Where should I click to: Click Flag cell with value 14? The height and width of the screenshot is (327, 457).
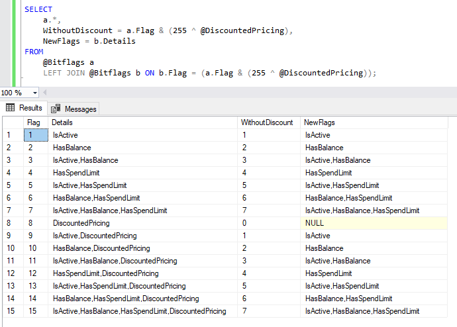tap(36, 299)
